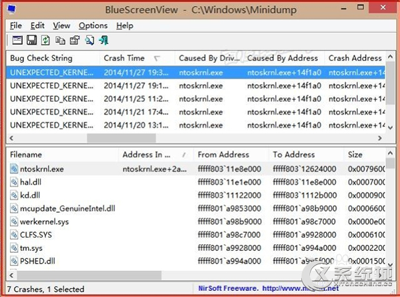This screenshot has width=400, height=297.
Task: Click the Refresh toolbar icon
Action: 45,40
